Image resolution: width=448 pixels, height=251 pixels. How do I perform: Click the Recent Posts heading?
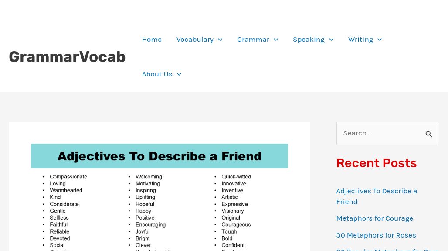376,163
